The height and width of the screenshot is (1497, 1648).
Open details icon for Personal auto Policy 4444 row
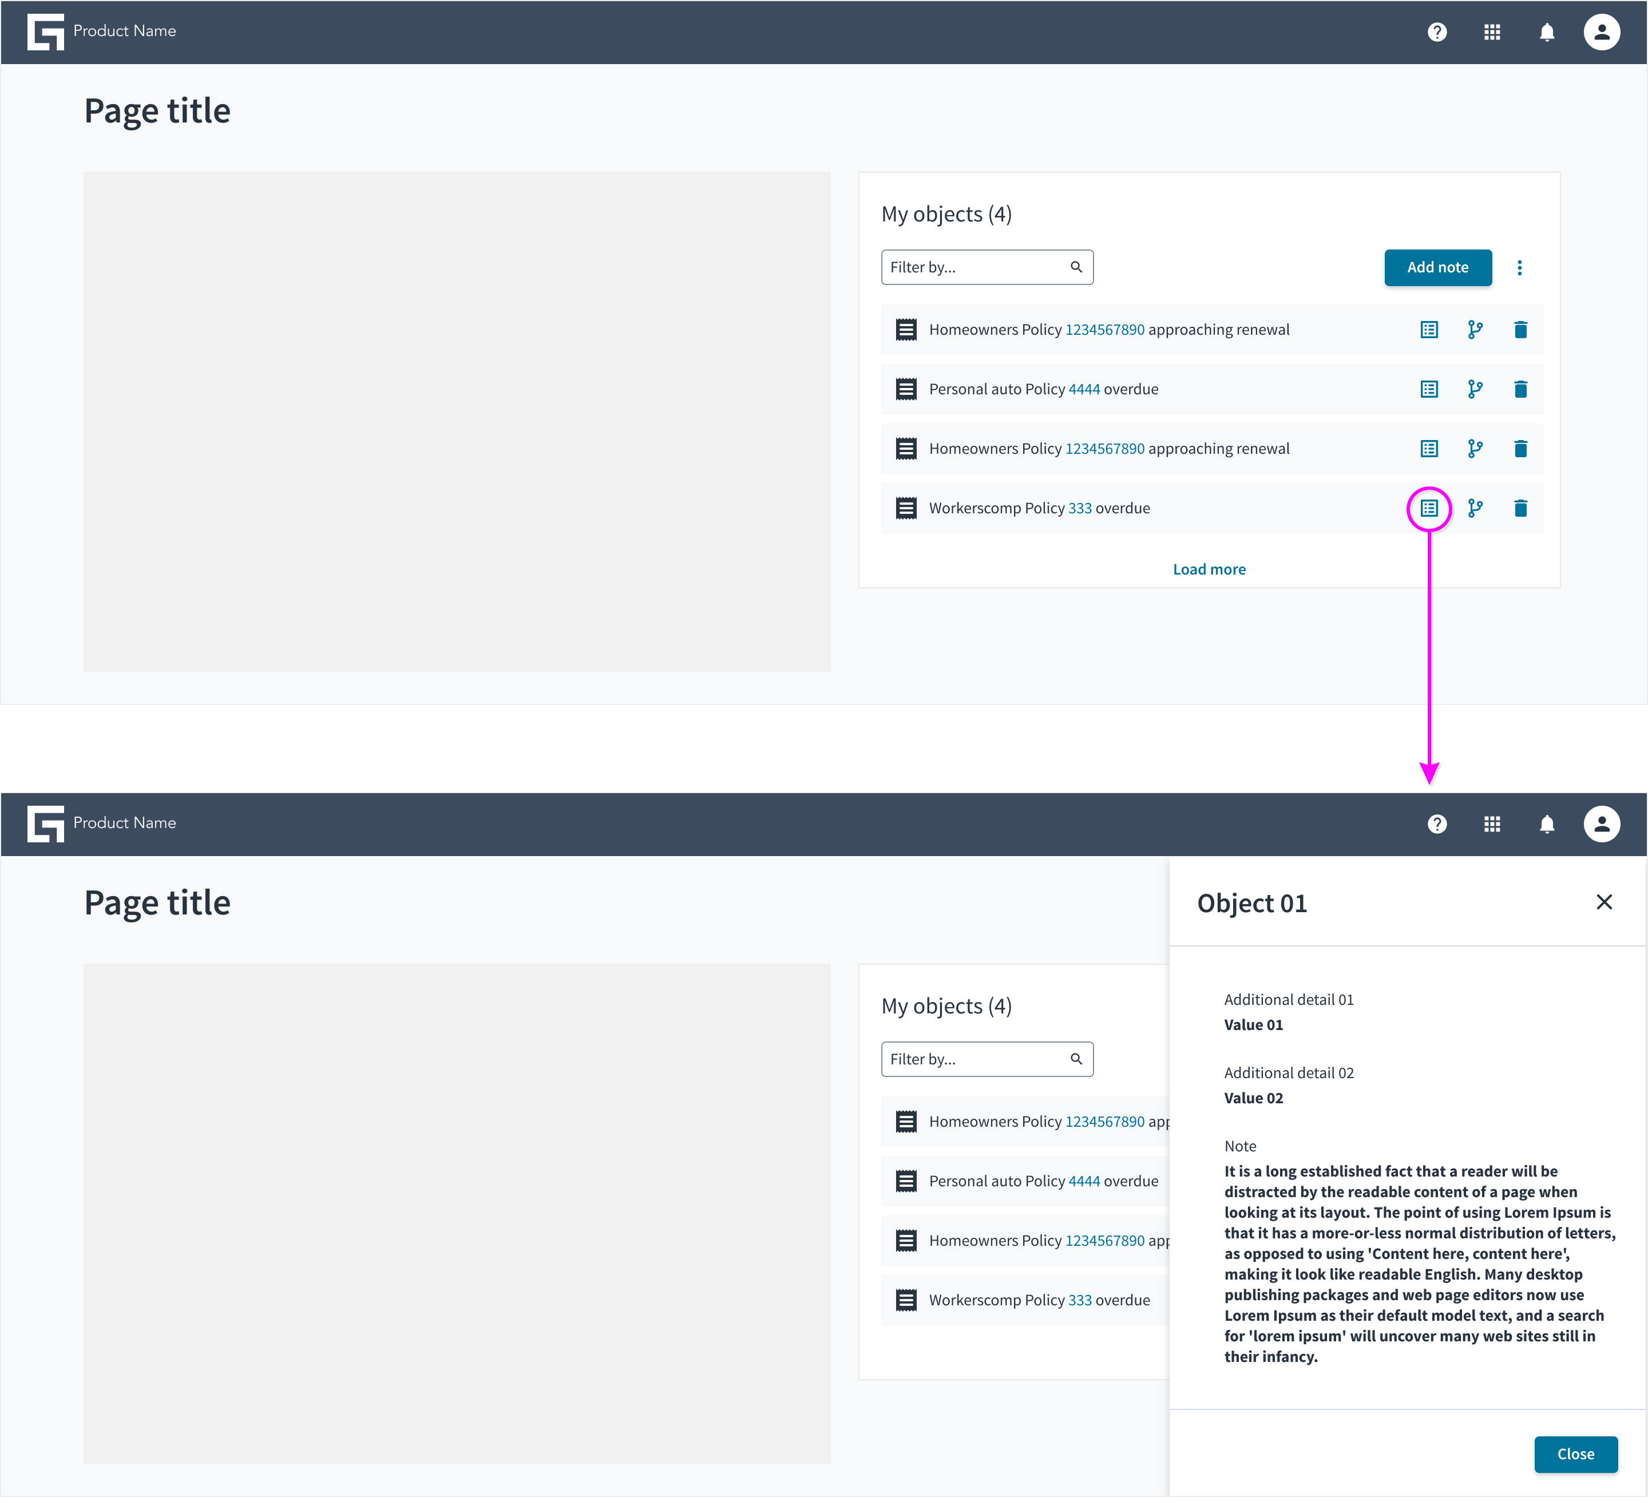[x=1428, y=389]
